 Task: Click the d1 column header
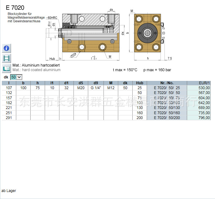coord(66,83)
